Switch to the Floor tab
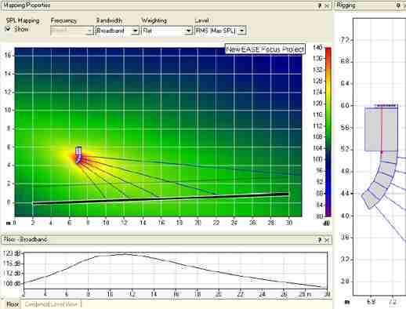This screenshot has height=309, width=406. [x=13, y=304]
